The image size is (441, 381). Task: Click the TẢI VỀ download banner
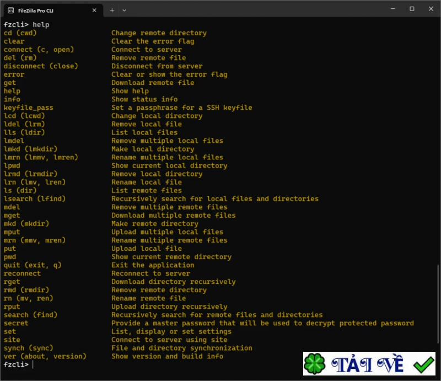coord(369,363)
